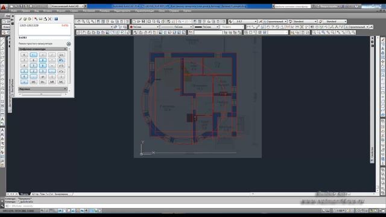Select Zoom Realtime tool icon
Image resolution: width=386 pixels, height=217 pixels.
point(83,22)
